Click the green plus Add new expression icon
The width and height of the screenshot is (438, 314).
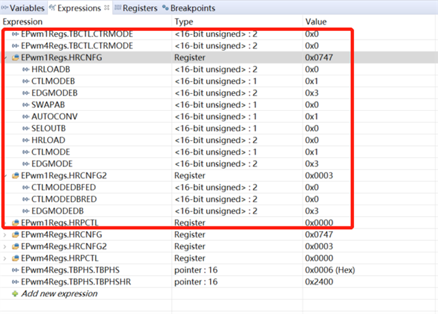[15, 293]
